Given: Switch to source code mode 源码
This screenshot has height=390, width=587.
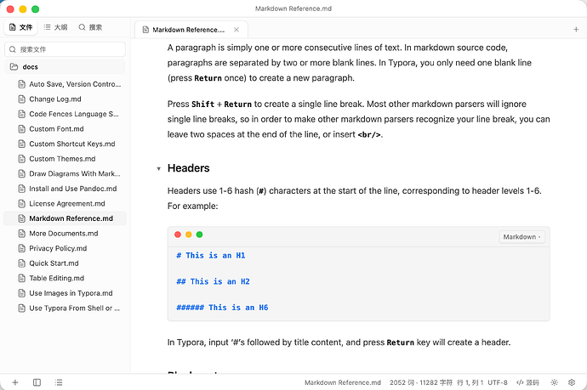Looking at the screenshot, I should 527,382.
